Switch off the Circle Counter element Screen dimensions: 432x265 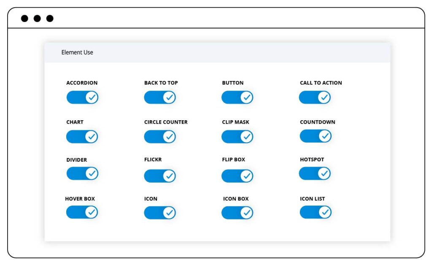[x=160, y=137]
